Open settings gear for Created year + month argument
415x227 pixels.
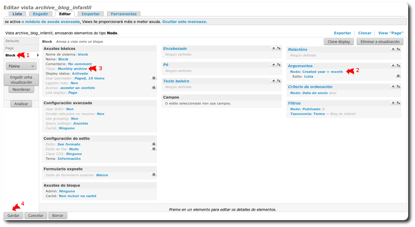[x=398, y=76]
